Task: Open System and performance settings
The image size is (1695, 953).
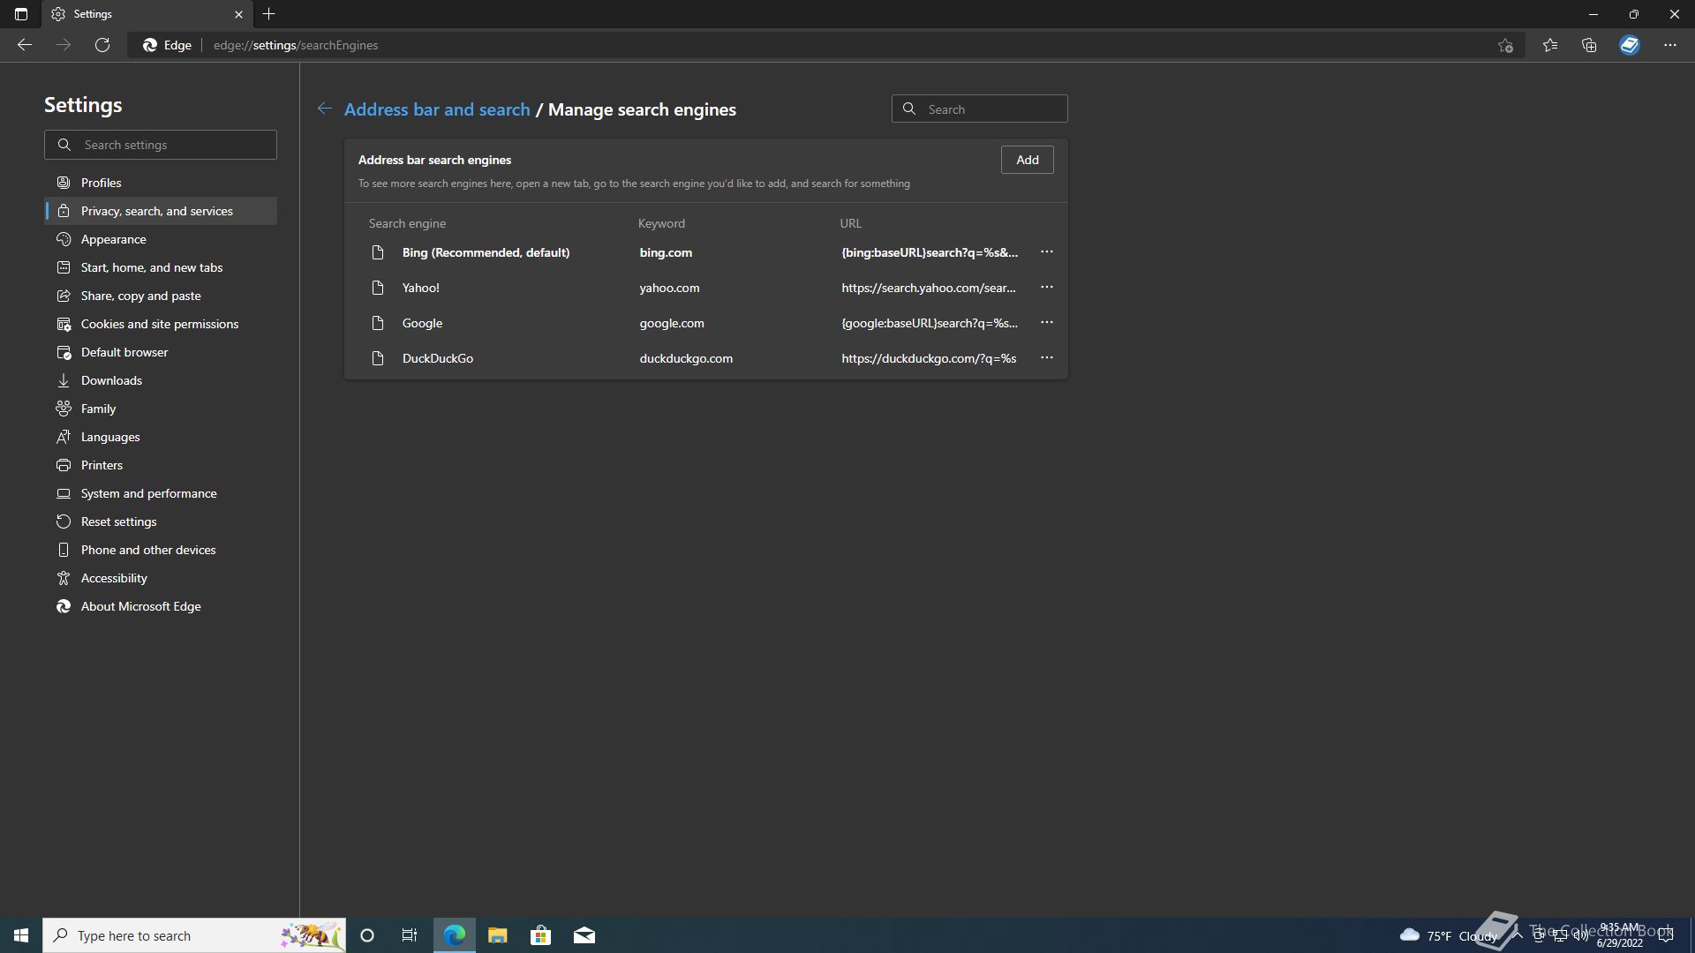Action: pyautogui.click(x=161, y=493)
